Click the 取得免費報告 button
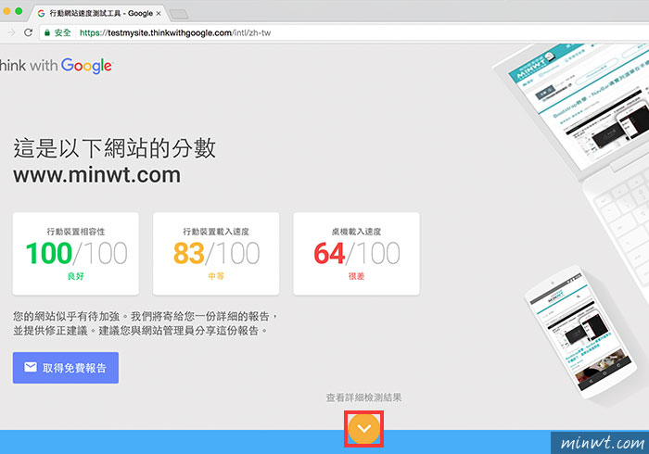This screenshot has height=454, width=649. [66, 368]
